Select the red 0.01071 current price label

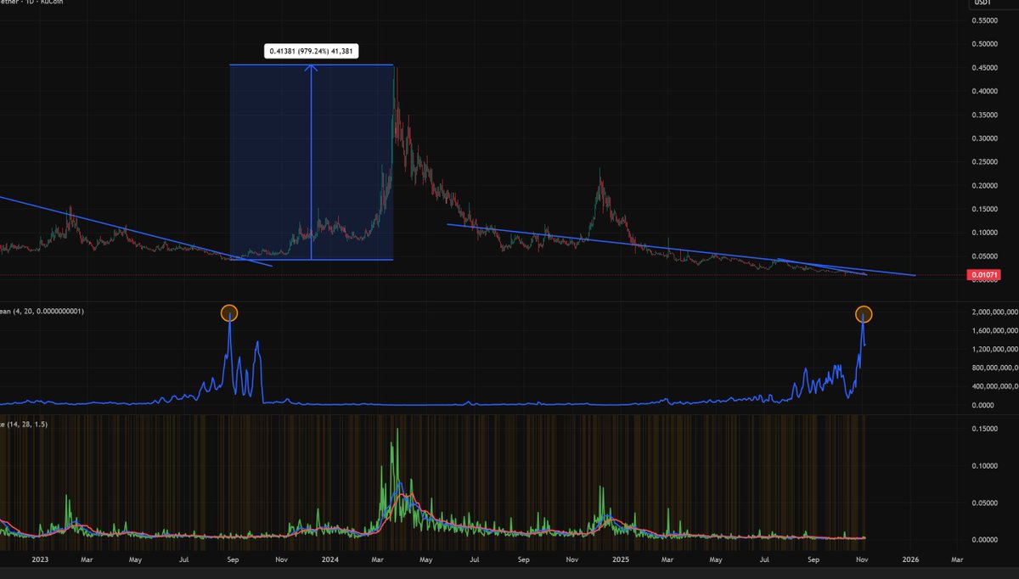point(982,275)
